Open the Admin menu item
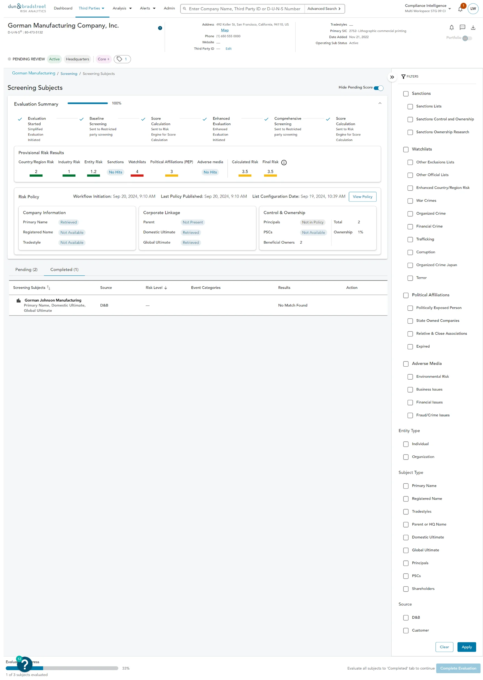 (x=169, y=8)
